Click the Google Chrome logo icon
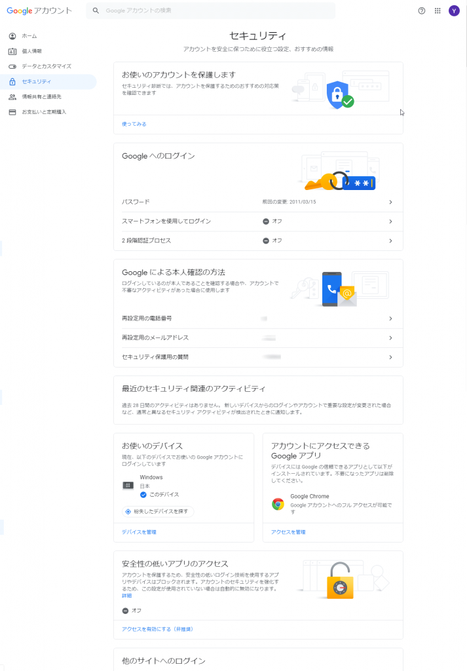Screen dimensions: 467x671 coord(278,504)
